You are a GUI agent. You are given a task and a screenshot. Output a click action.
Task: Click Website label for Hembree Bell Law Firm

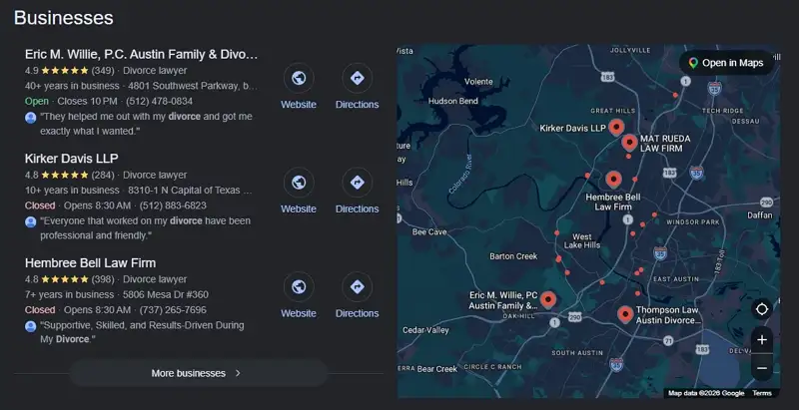[299, 313]
